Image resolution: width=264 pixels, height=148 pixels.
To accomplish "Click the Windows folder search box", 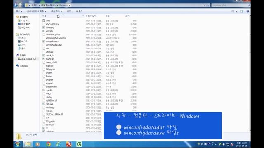I will (x=231, y=5).
